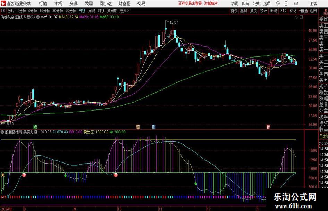Open the 多周期 multi-period view
This screenshot has width=328, height=211.
pyautogui.click(x=112, y=11)
